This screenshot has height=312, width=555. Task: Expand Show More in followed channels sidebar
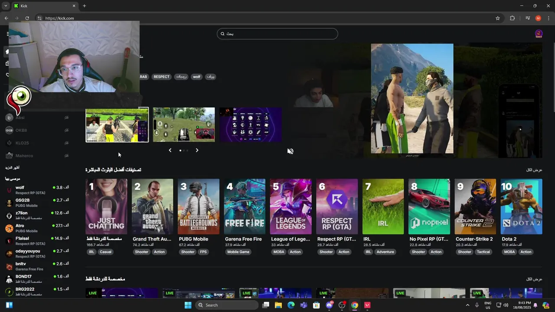(12, 167)
